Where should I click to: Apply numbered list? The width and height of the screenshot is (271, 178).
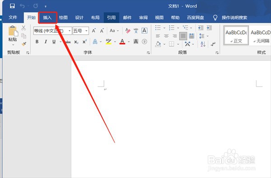pyautogui.click(x=172, y=28)
